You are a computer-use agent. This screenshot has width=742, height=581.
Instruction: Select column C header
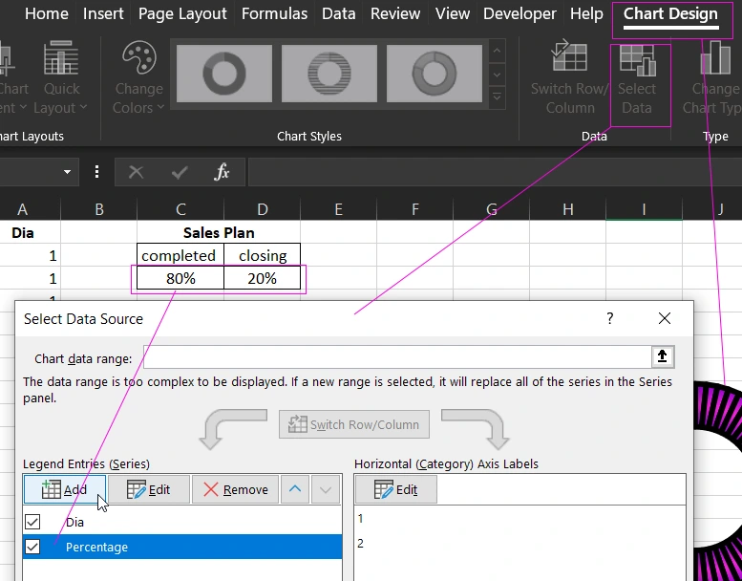(x=180, y=209)
